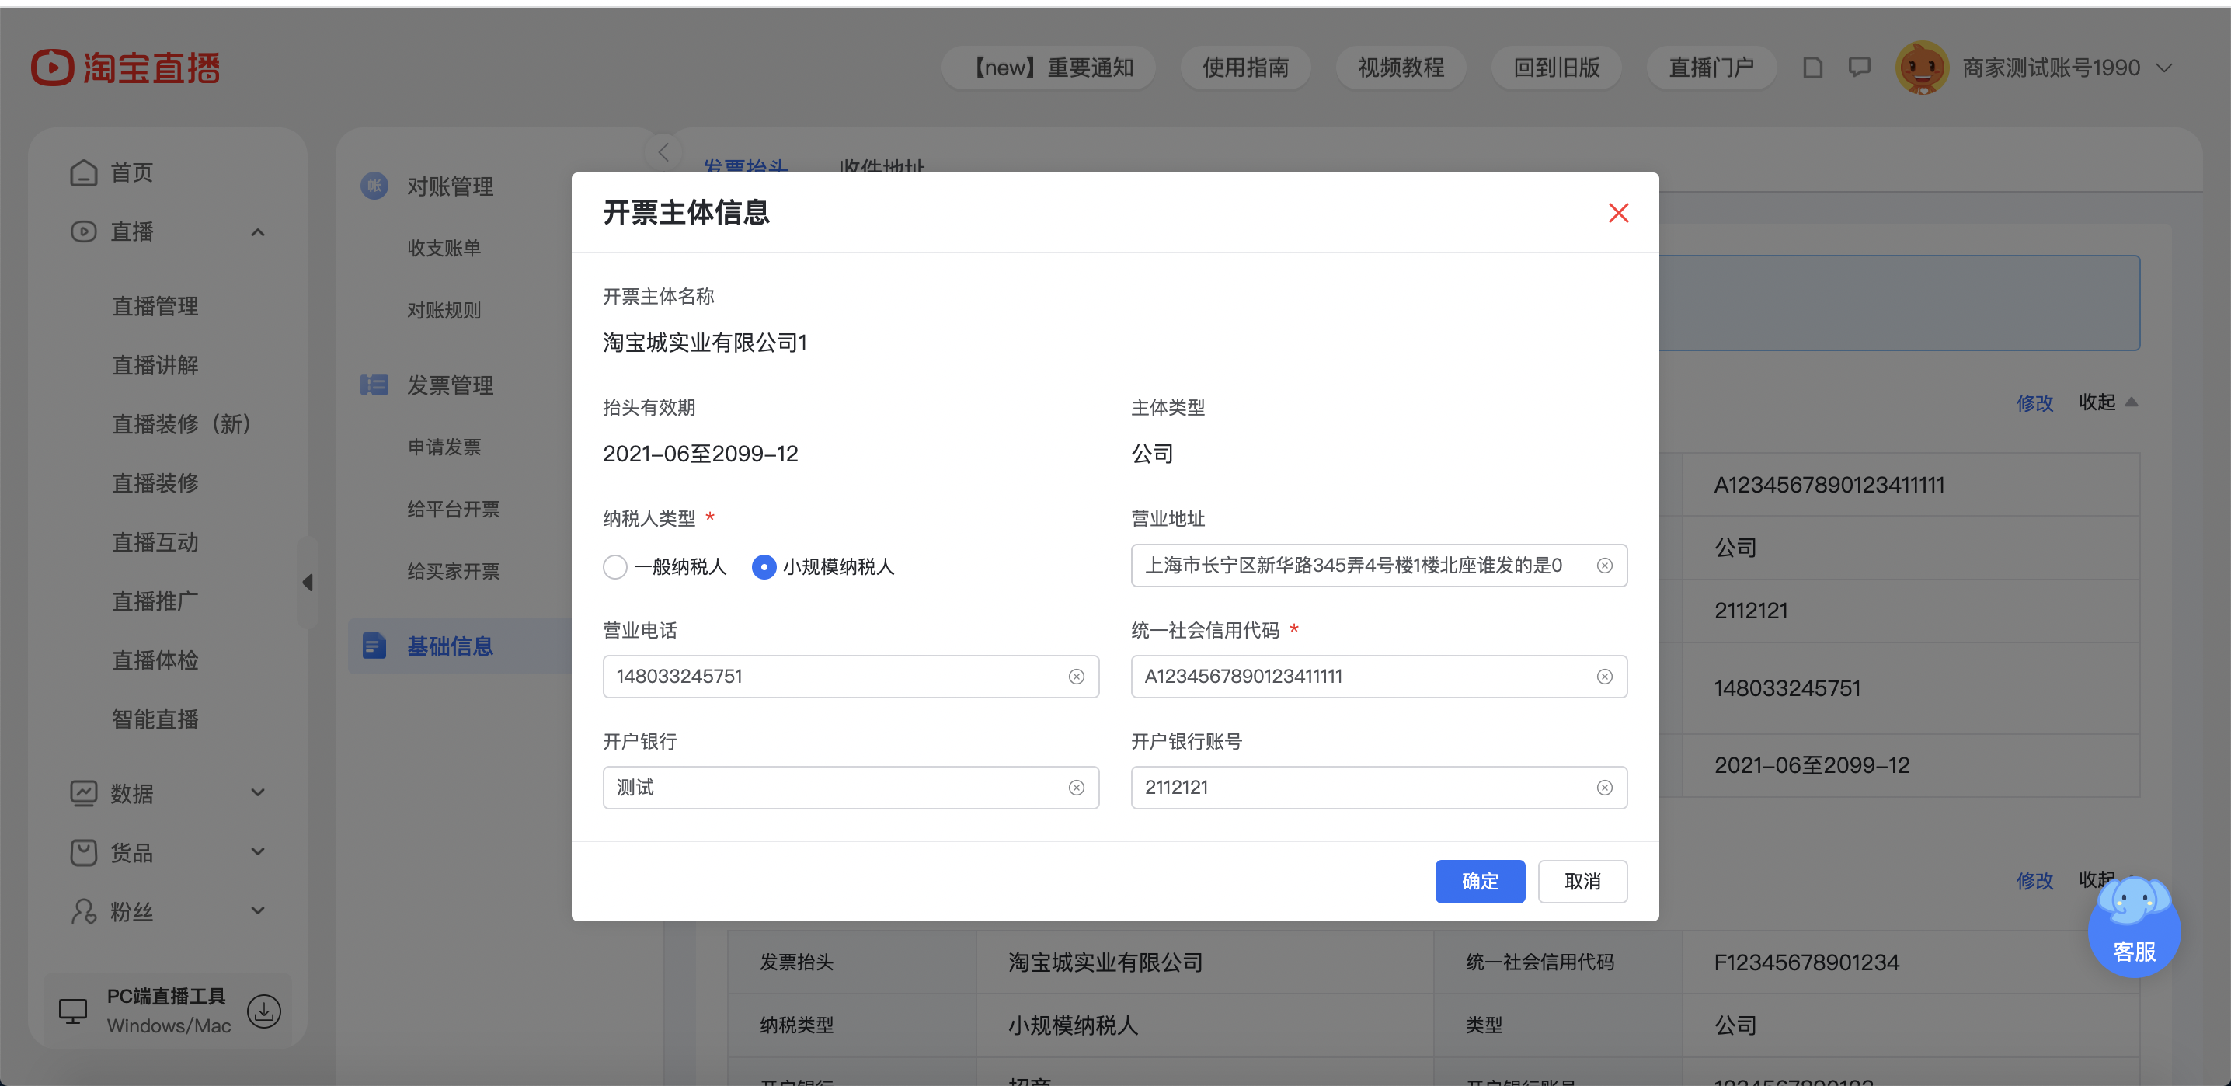Confirm with the 确定 button
Image resolution: width=2231 pixels, height=1086 pixels.
1479,881
